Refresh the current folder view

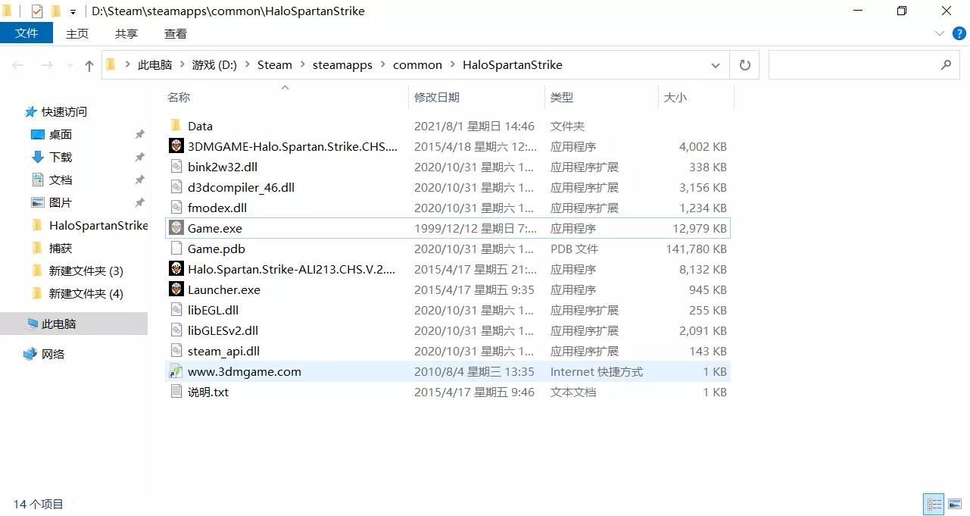click(x=744, y=65)
